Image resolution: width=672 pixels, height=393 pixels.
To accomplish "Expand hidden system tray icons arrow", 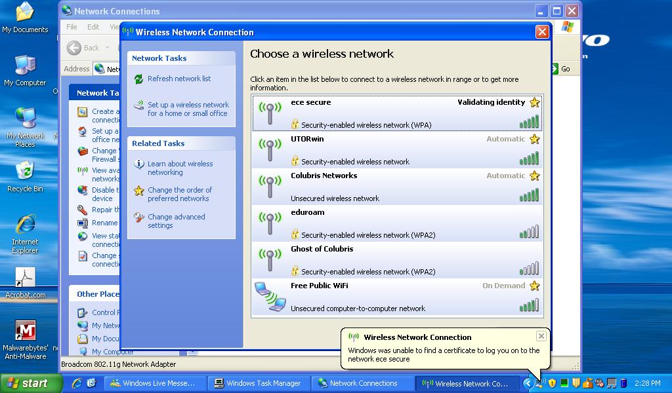I will coord(528,383).
